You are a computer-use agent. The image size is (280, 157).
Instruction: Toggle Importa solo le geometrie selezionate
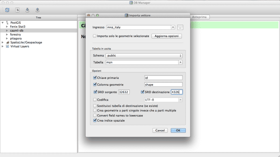pyautogui.click(x=95, y=36)
